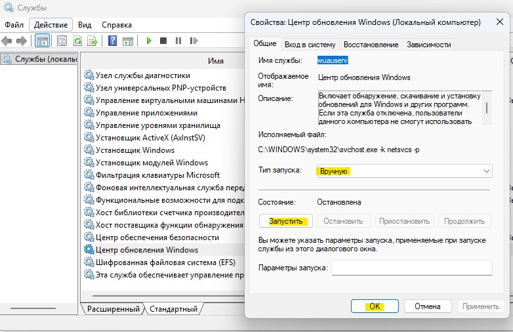
Task: Click the Параметры запуска input field
Action: click(x=411, y=268)
